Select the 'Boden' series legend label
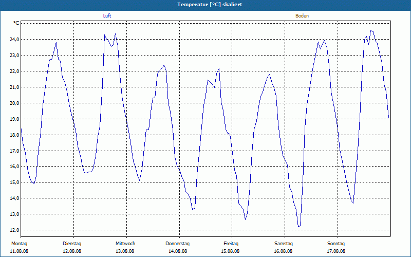The image size is (411, 257). (302, 16)
